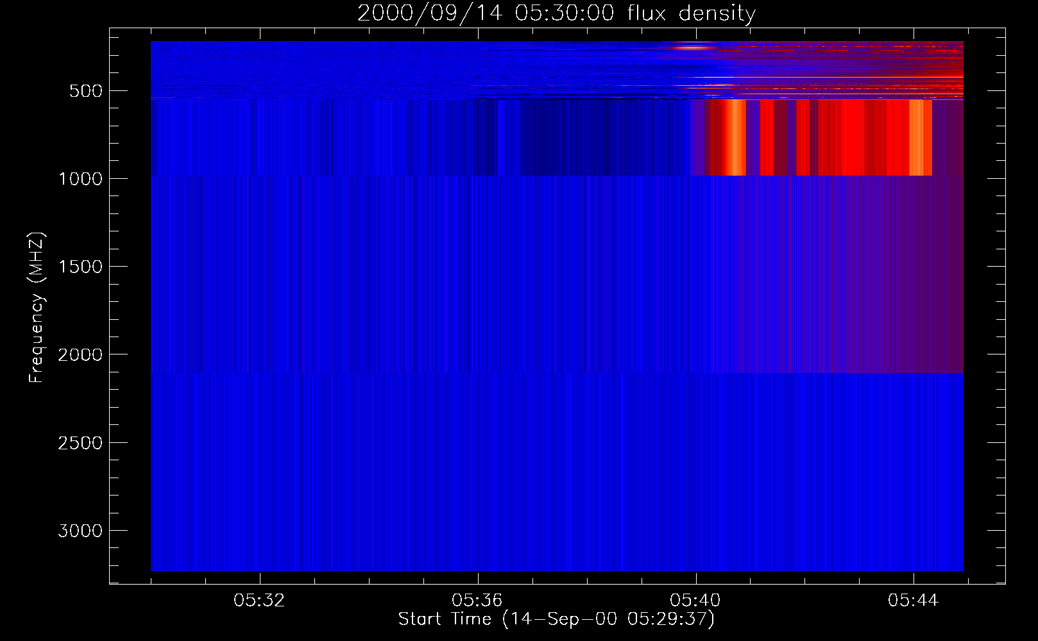
Task: Click the 2000 frequency tick label
Action: click(x=80, y=354)
